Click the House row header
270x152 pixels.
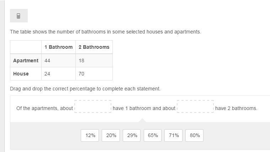click(x=26, y=74)
